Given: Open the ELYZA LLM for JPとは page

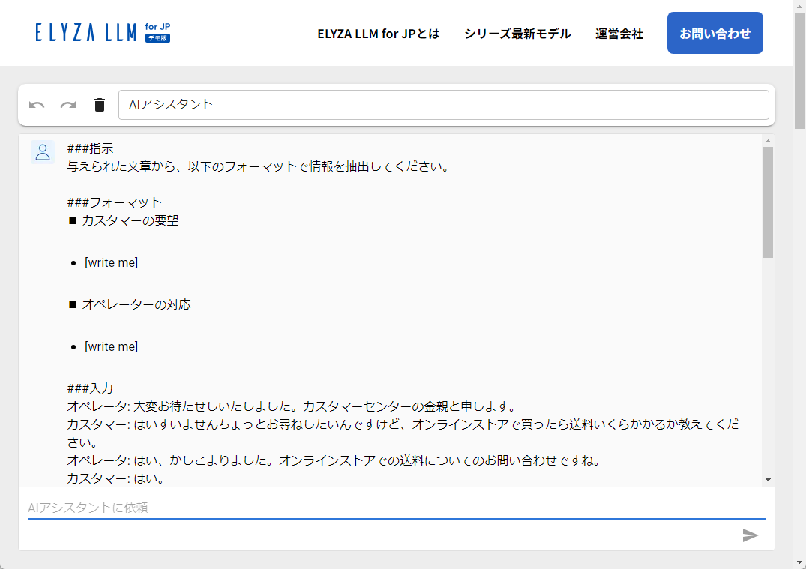Looking at the screenshot, I should (379, 33).
